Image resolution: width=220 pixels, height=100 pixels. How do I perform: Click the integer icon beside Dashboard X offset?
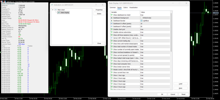pos(112,24)
